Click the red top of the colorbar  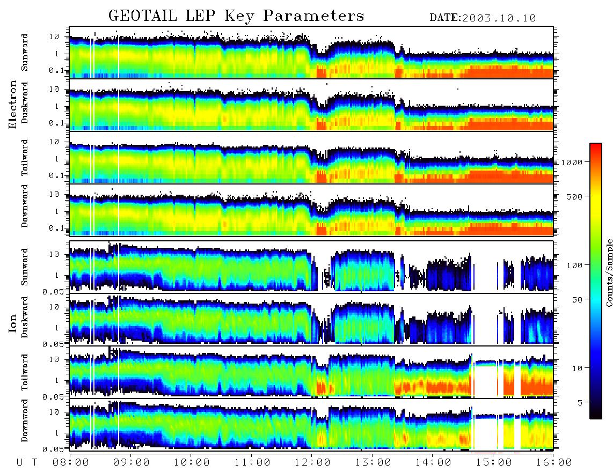(x=596, y=150)
